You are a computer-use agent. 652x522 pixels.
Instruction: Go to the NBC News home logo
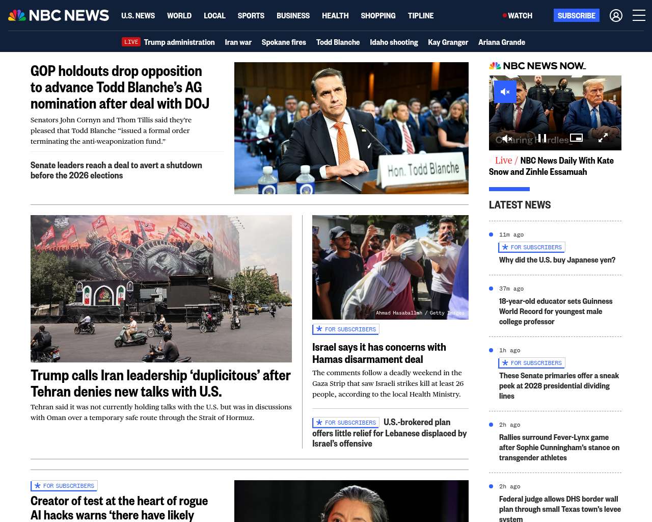pos(59,15)
